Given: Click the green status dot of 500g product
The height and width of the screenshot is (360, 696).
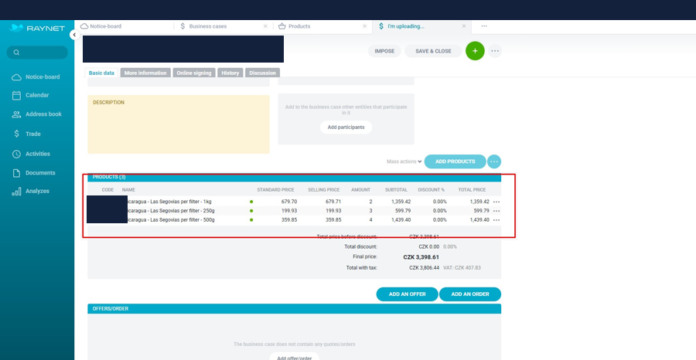Looking at the screenshot, I should (251, 220).
